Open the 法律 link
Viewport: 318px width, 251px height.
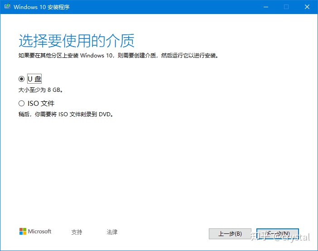[x=112, y=232]
